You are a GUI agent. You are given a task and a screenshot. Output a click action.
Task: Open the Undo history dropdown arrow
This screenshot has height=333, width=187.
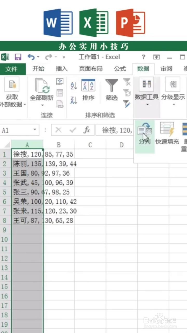click(x=38, y=57)
